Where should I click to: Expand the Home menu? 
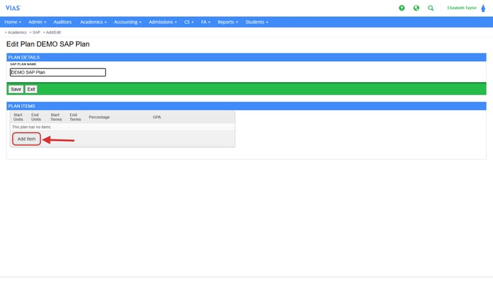[12, 22]
